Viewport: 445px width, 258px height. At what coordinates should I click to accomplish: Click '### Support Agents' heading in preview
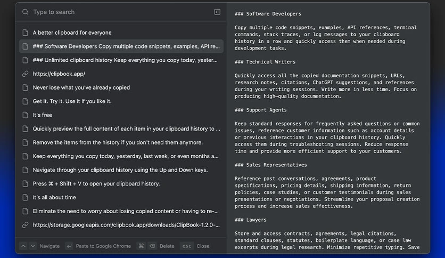pyautogui.click(x=260, y=110)
